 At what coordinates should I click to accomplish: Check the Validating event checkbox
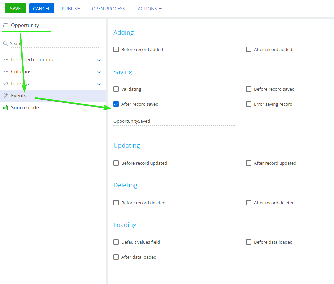(x=116, y=89)
